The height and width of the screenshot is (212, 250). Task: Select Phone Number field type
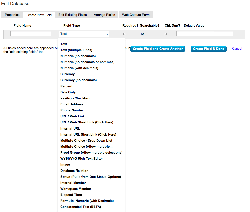pos(72,110)
